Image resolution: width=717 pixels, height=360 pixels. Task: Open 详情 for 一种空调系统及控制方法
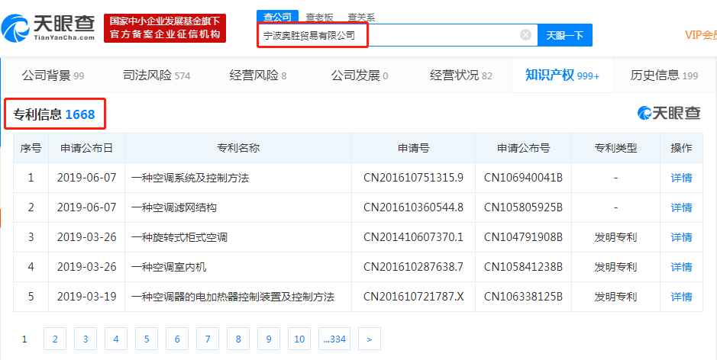(x=681, y=178)
